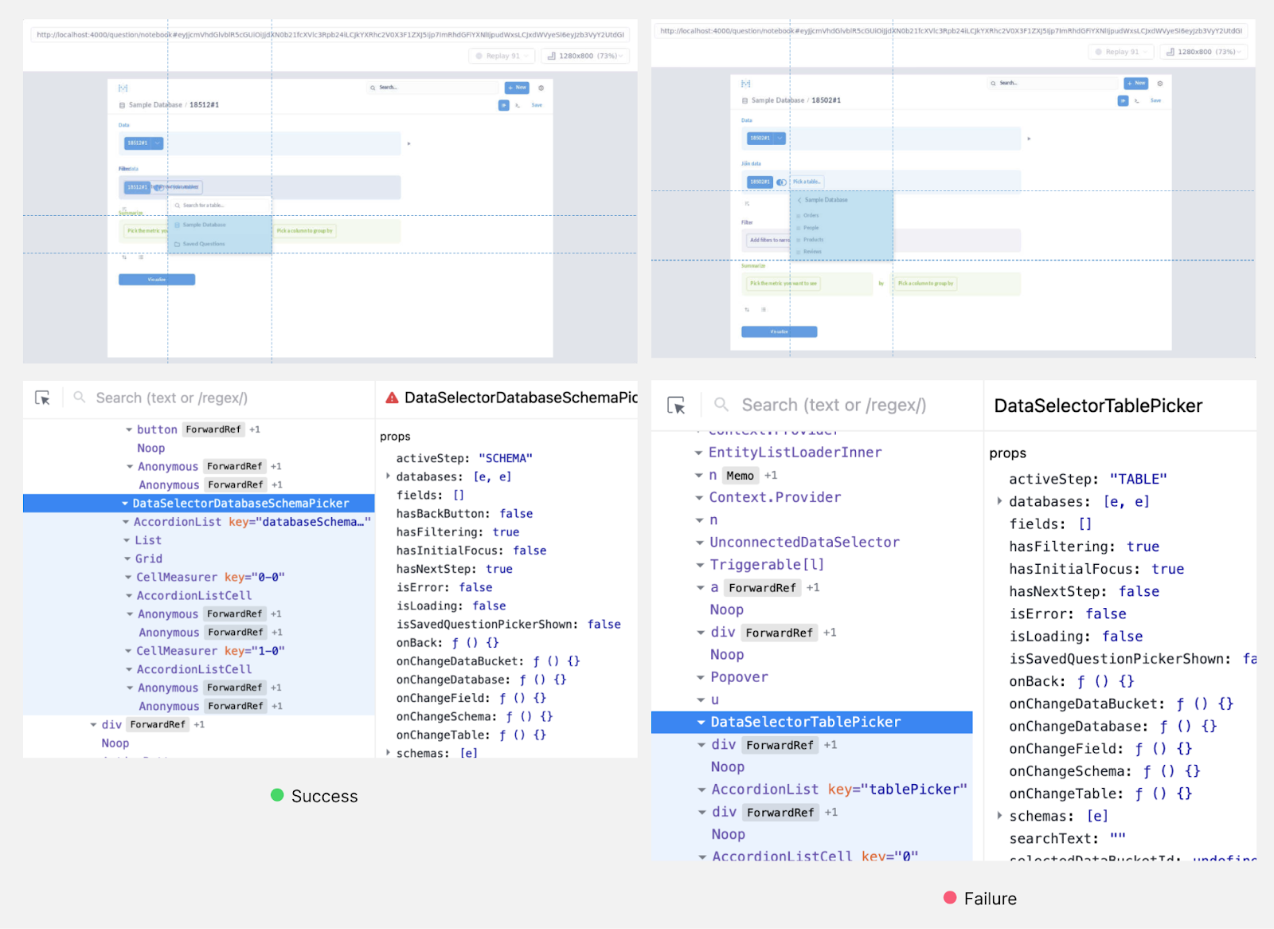Click Save on the 18512#1 page
Image resolution: width=1274 pixels, height=929 pixels.
(x=537, y=105)
